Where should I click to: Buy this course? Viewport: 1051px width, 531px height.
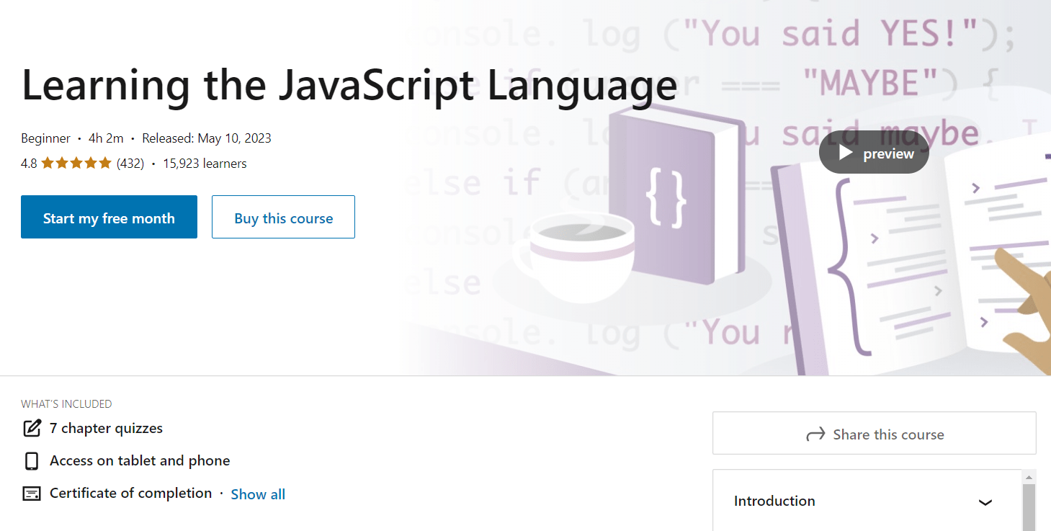tap(282, 217)
